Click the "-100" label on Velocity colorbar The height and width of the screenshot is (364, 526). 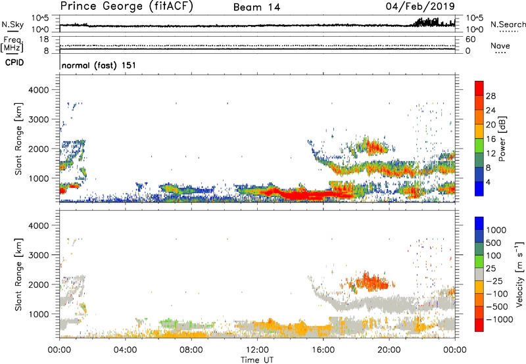tap(497, 294)
